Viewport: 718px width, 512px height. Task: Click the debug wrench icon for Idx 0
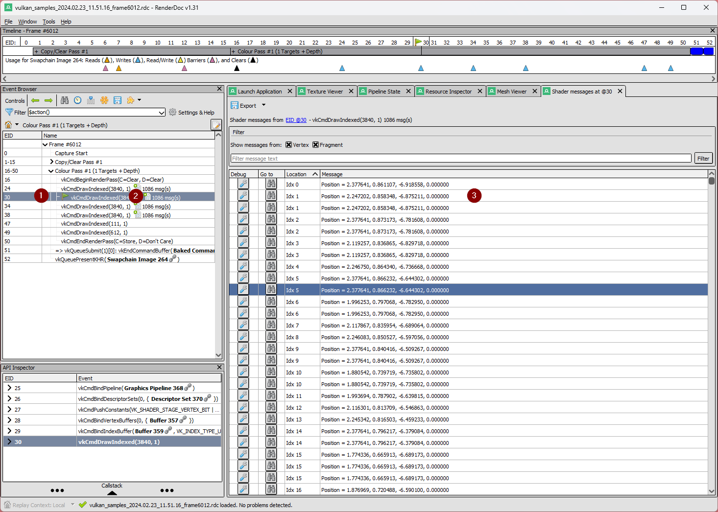(243, 184)
